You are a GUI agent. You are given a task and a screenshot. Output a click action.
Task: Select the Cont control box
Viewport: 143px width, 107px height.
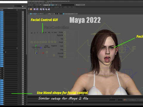65,46
